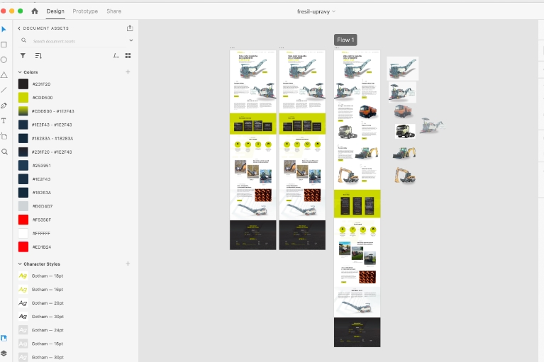544x362 pixels.
Task: Click the Zoom magnifier tool
Action: tap(4, 152)
